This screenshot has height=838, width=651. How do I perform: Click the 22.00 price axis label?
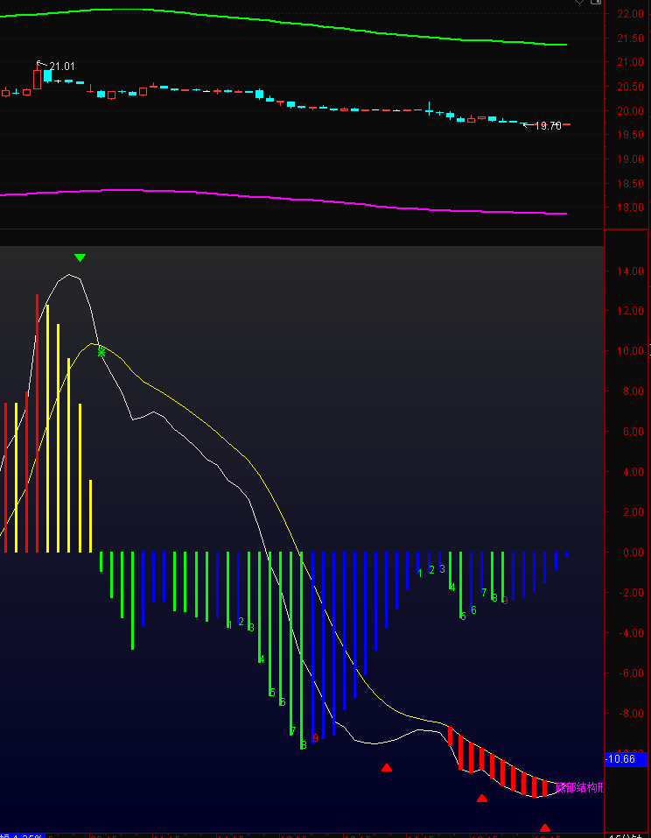(x=630, y=14)
